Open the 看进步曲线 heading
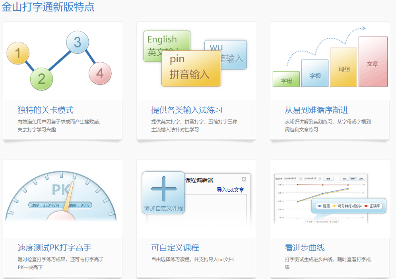 click(x=305, y=248)
